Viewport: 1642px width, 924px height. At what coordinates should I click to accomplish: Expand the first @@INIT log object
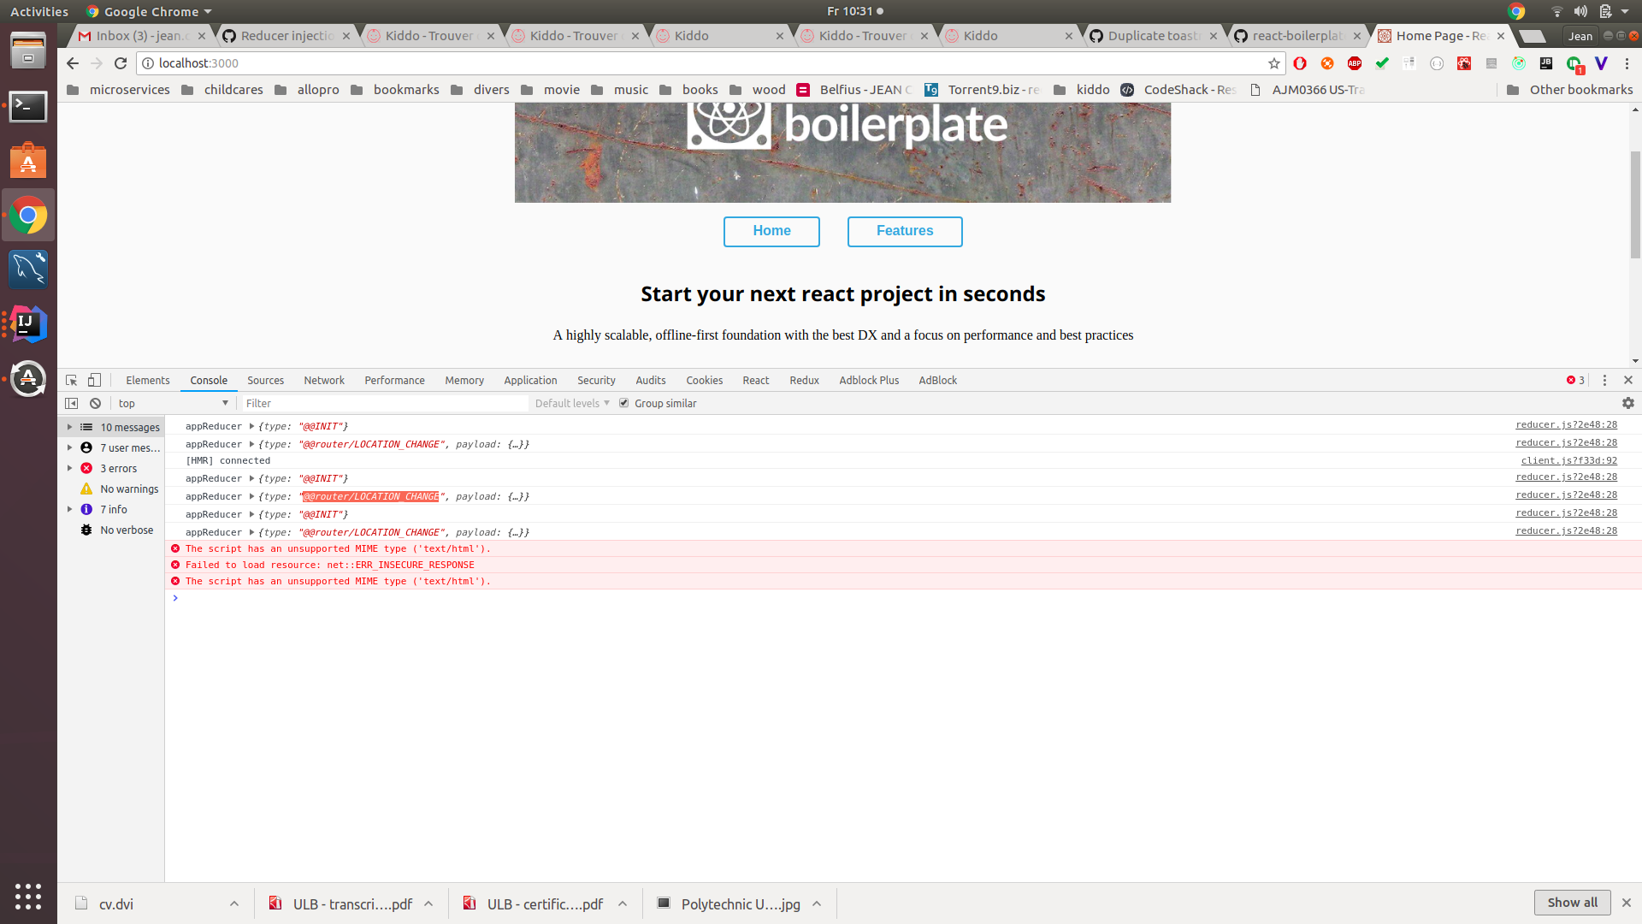point(251,426)
